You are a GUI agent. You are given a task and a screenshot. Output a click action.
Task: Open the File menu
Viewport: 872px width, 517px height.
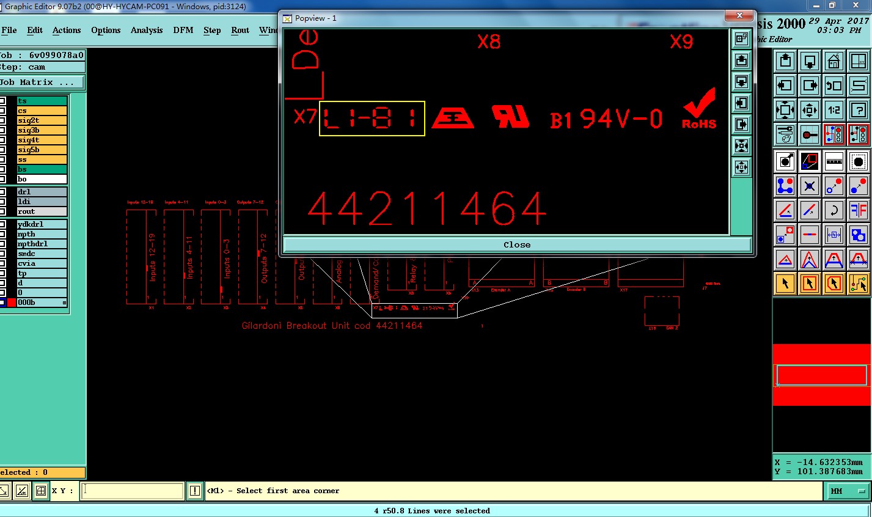[9, 30]
